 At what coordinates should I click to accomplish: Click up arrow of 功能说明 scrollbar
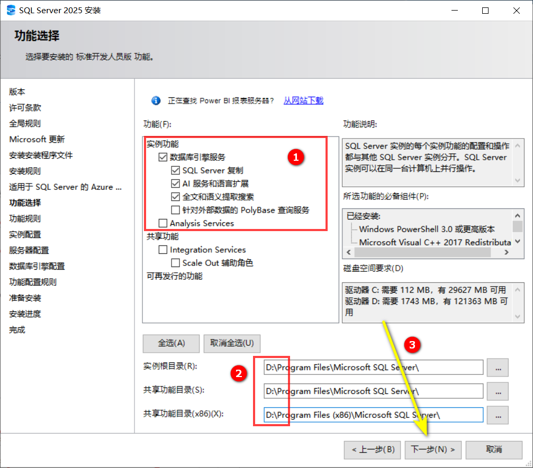click(x=517, y=146)
